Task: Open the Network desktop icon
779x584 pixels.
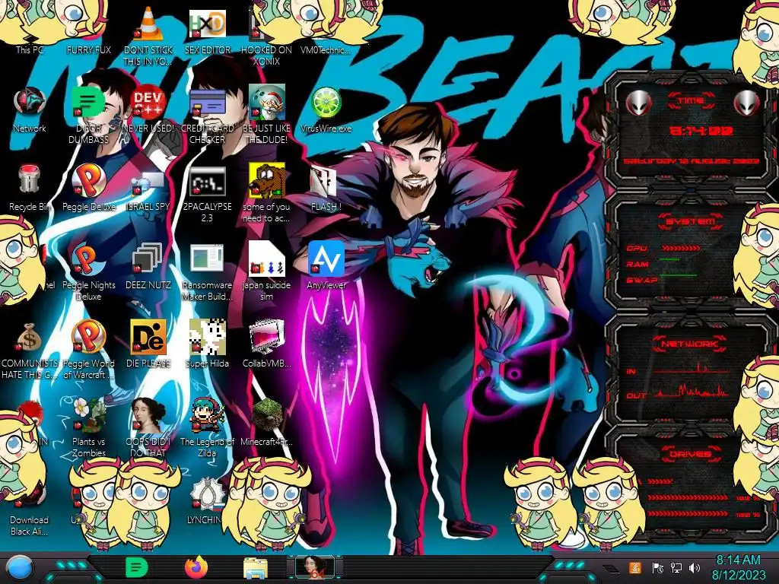Action: 30,109
